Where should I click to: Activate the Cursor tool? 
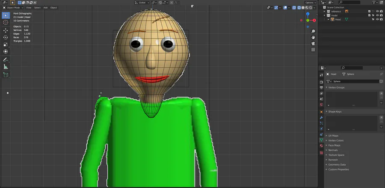[6, 22]
